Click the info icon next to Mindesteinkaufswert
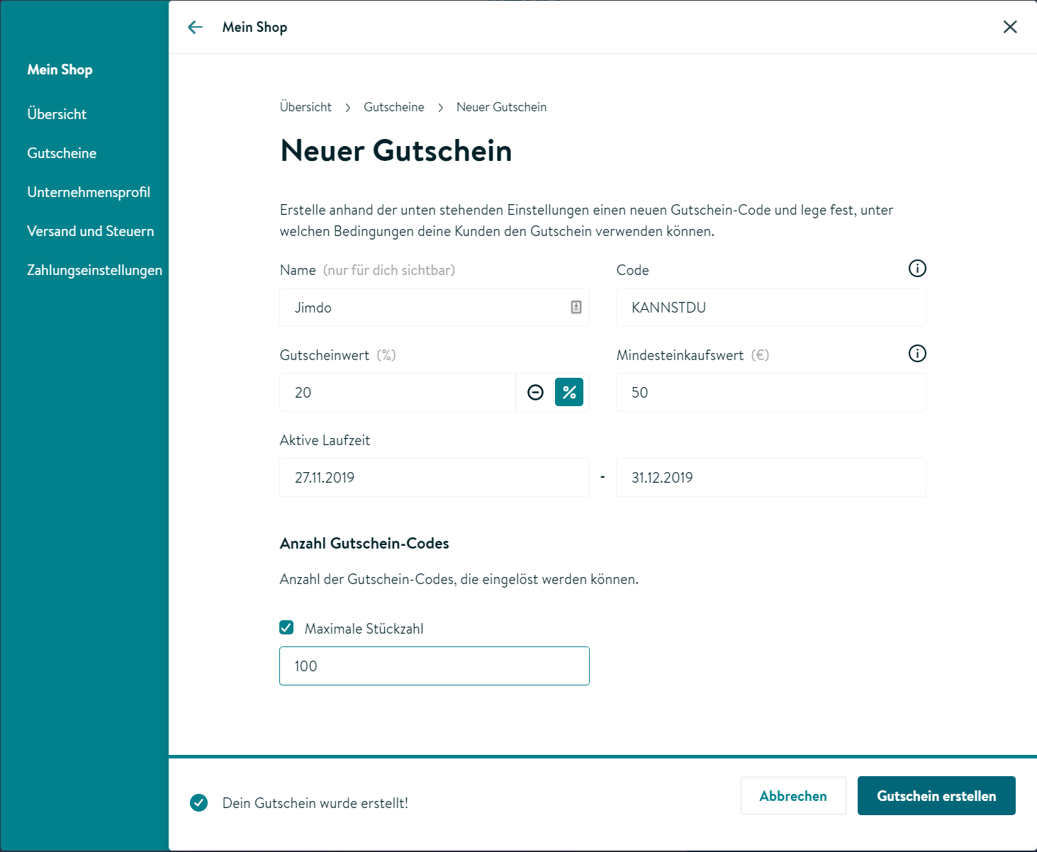Image resolution: width=1037 pixels, height=852 pixels. coord(917,354)
